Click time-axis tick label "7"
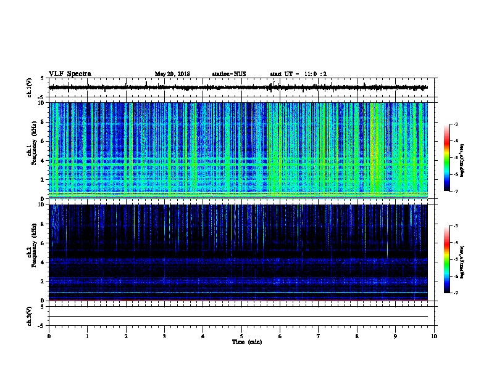489x377 pixels. pyautogui.click(x=319, y=336)
